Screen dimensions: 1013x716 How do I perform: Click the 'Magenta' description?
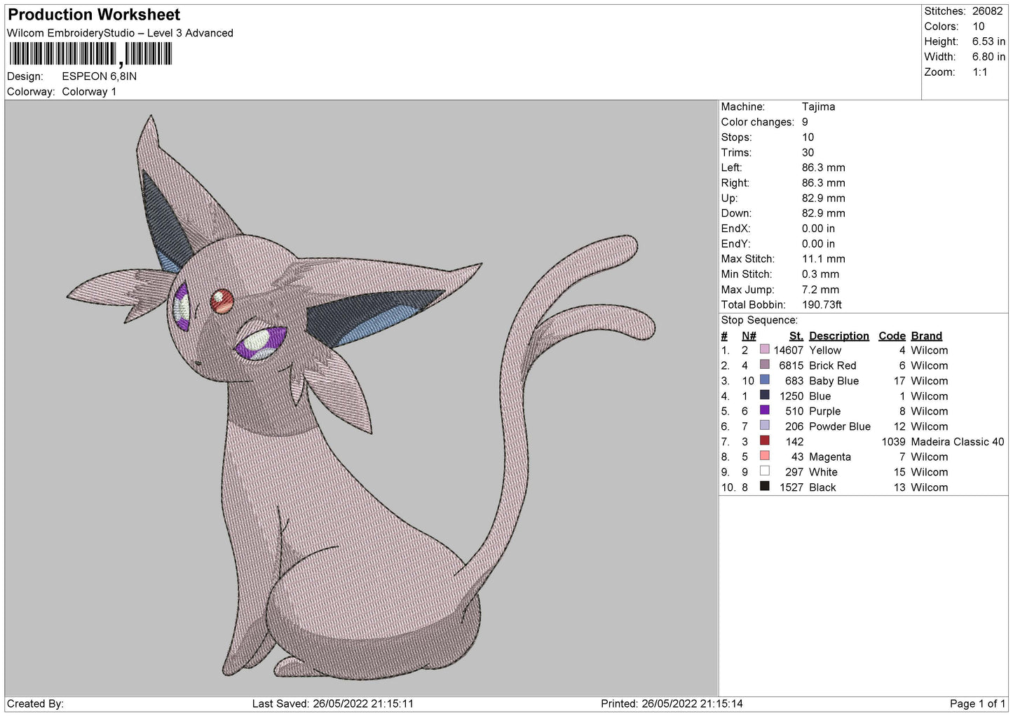pyautogui.click(x=829, y=457)
